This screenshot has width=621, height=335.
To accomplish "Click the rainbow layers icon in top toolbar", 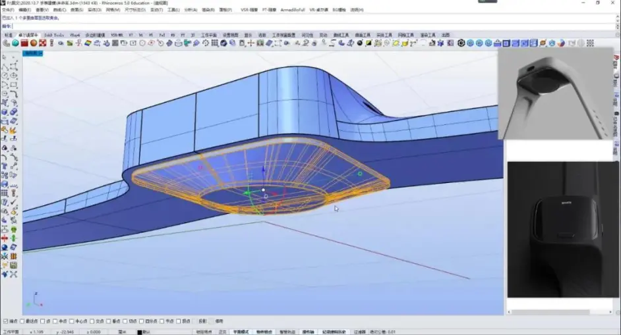I will click(x=88, y=43).
